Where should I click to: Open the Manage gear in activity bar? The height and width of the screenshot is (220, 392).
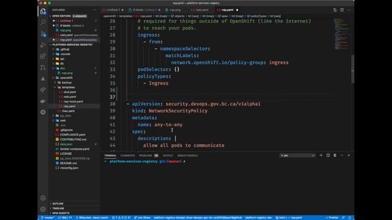click(43, 209)
